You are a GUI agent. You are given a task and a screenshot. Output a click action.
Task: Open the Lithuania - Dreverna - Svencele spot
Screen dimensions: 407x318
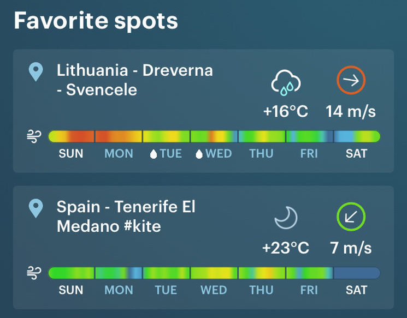(135, 80)
